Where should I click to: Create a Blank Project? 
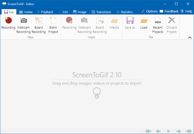coord(53,25)
